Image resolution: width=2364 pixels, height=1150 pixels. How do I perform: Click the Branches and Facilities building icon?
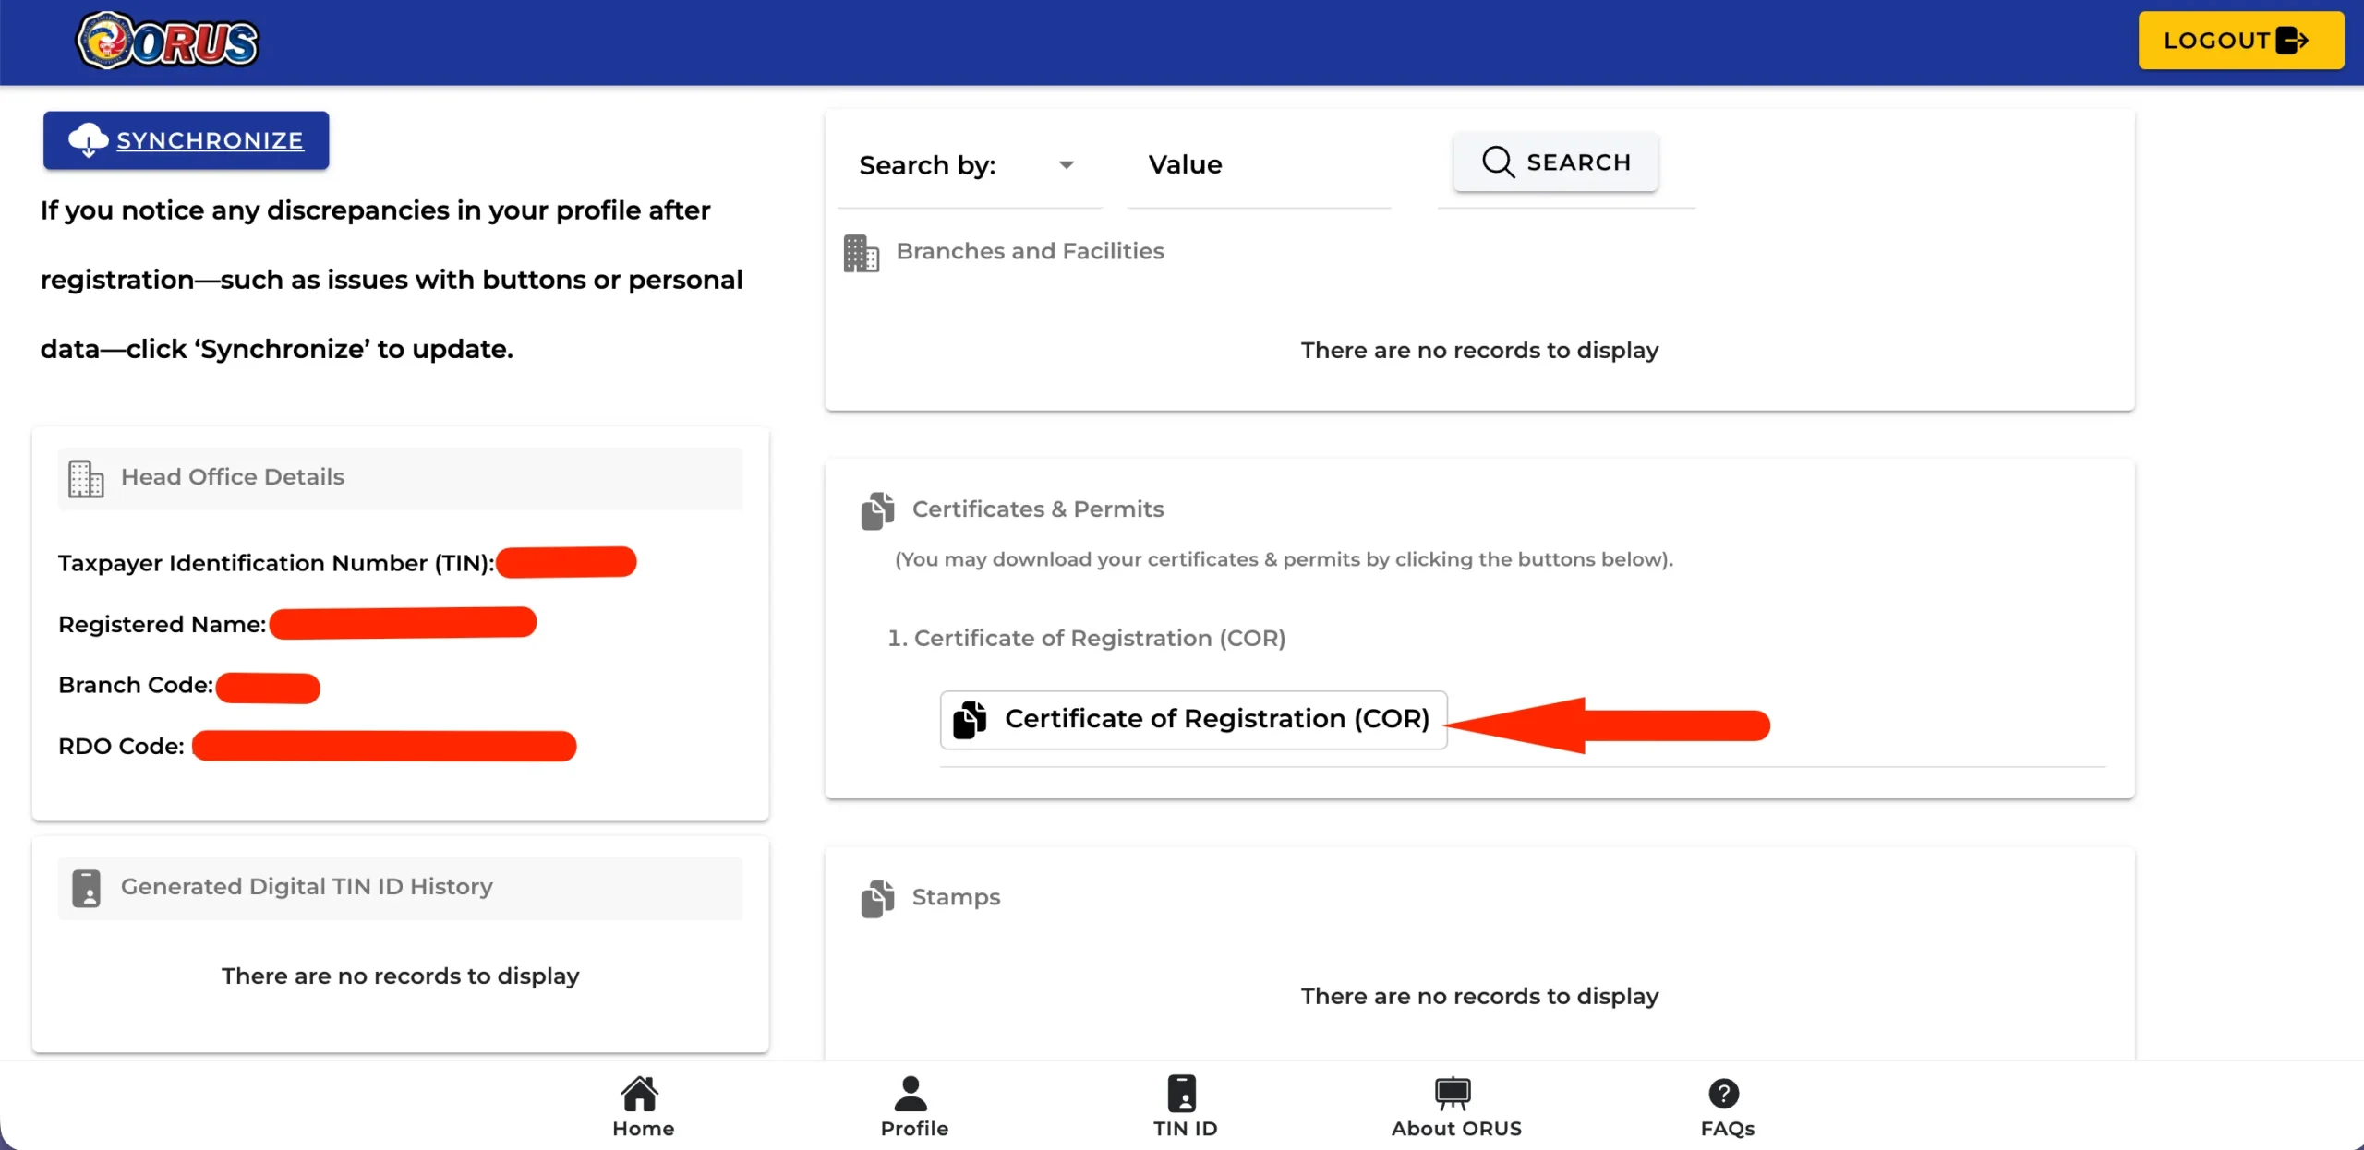click(861, 253)
